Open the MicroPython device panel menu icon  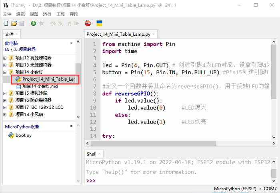[x=71, y=126]
